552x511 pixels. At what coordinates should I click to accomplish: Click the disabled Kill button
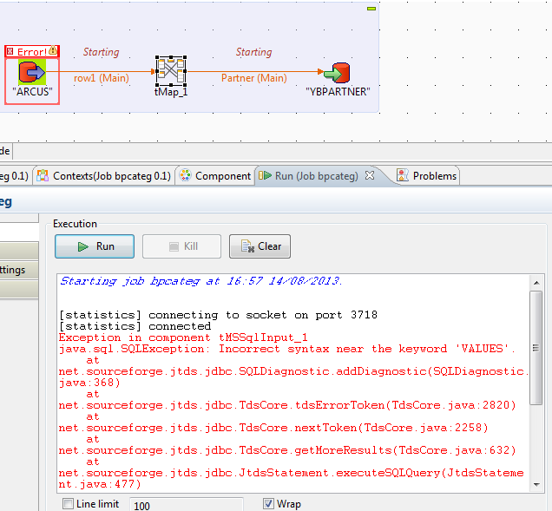click(181, 246)
